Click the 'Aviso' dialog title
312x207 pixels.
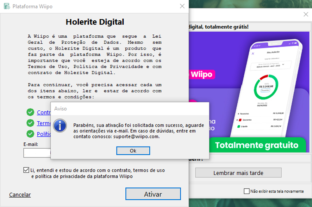coord(61,109)
